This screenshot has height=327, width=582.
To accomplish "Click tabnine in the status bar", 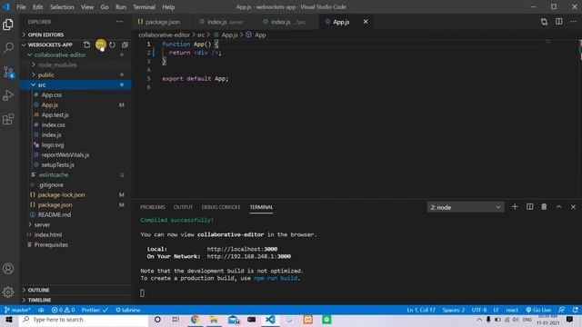I will pos(127,310).
